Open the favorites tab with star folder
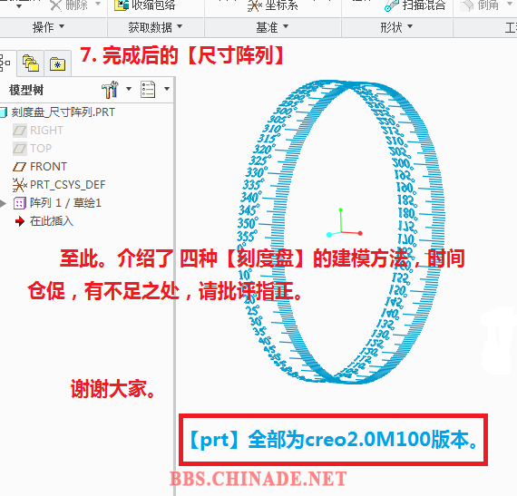Screen dimensions: 517x496 point(58,63)
